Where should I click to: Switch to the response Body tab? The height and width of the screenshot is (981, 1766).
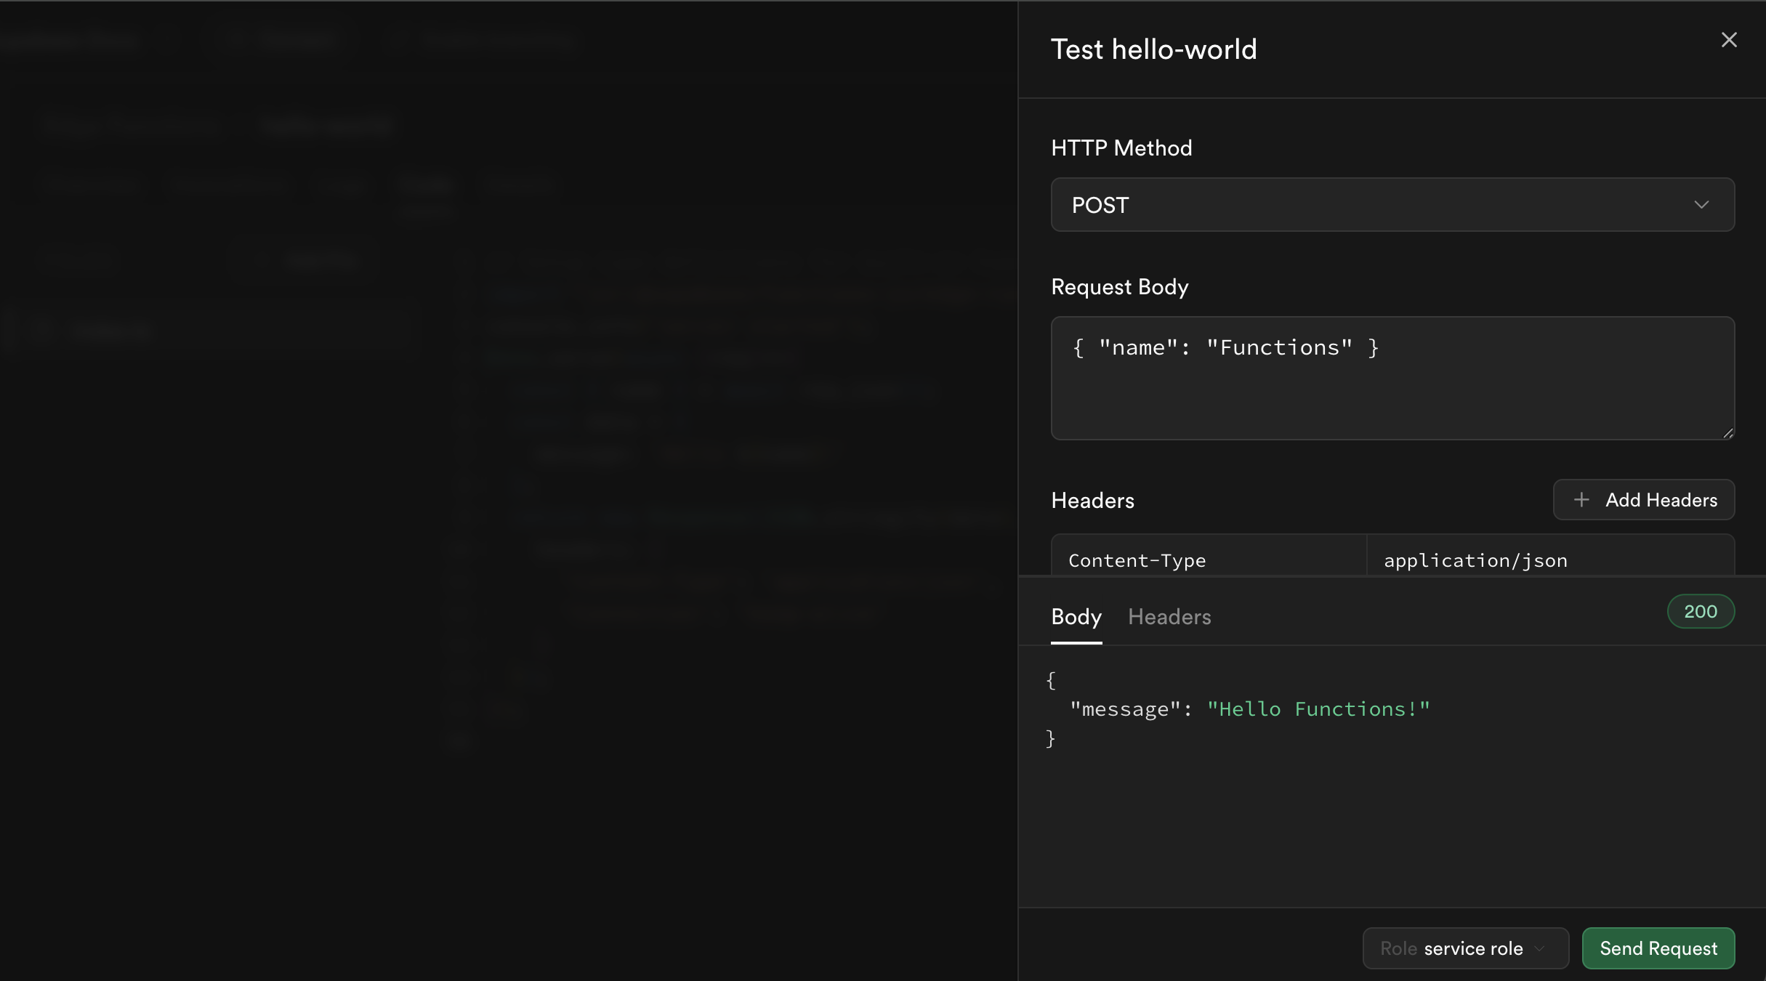[1076, 617]
